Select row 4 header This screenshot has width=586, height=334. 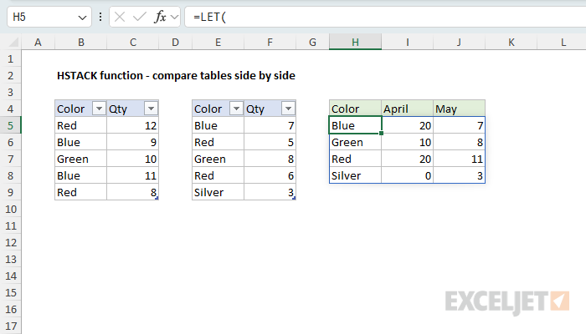(x=10, y=109)
